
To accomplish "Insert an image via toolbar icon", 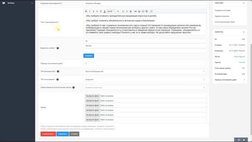I will [x=139, y=11].
